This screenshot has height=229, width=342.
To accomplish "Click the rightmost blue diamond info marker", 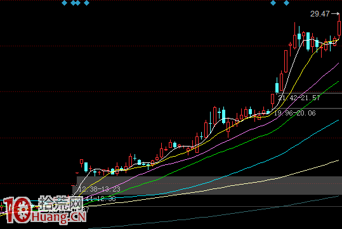I will [x=286, y=3].
